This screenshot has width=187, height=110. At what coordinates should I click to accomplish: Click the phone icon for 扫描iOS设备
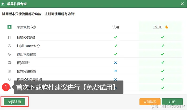point(9,37)
